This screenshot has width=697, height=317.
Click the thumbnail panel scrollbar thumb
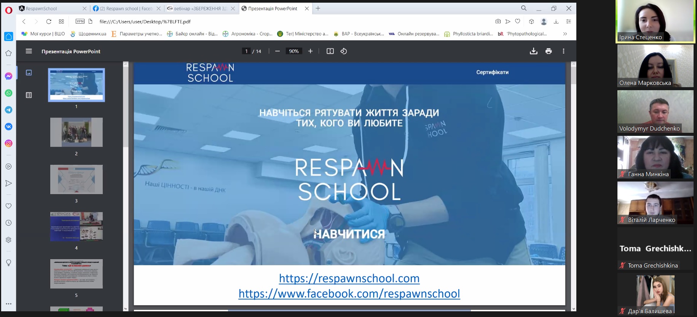tap(126, 108)
